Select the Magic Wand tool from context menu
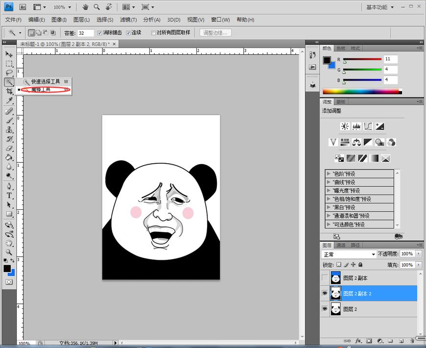This screenshot has height=348, width=426. (42, 90)
